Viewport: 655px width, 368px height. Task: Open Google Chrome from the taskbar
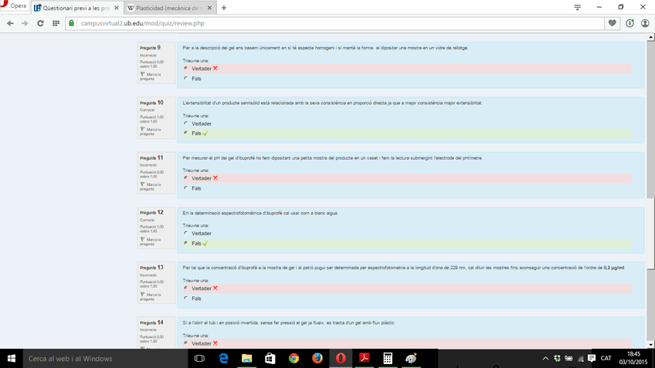coord(294,358)
